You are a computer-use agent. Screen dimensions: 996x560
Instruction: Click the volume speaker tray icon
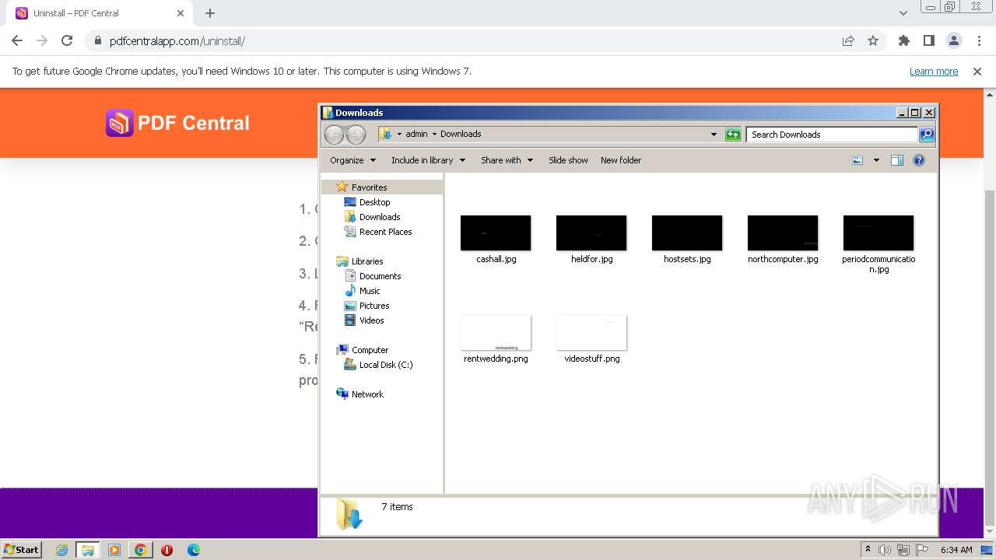click(885, 550)
